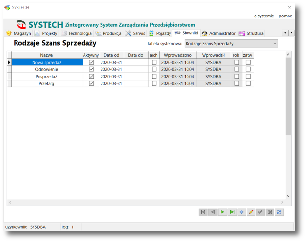Screen dimensions: 306x242
Task: Select the Przetarg name cell
Action: (x=47, y=83)
